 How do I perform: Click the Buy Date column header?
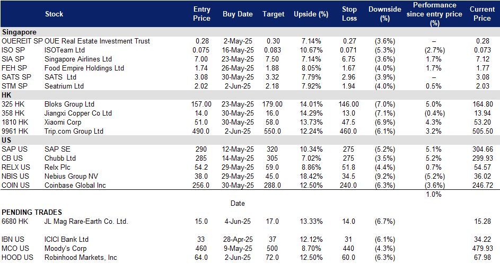pos(238,14)
